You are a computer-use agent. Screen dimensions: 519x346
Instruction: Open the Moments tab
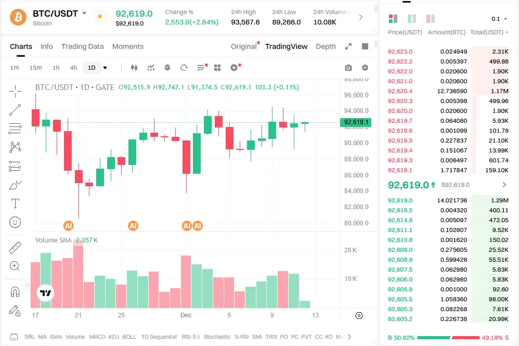(x=128, y=46)
